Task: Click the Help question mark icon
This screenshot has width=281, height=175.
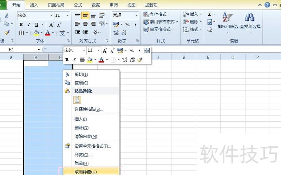Action: tap(267, 5)
